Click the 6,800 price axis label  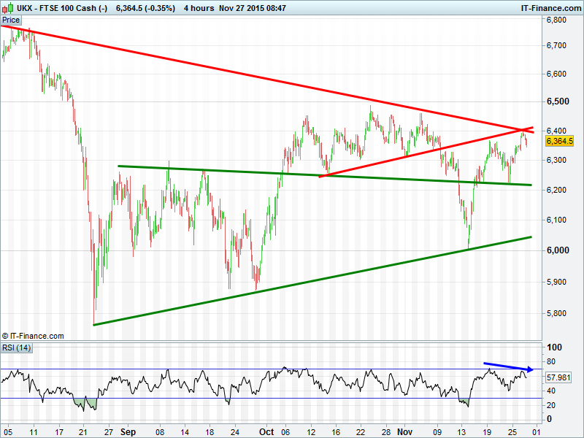coord(556,20)
